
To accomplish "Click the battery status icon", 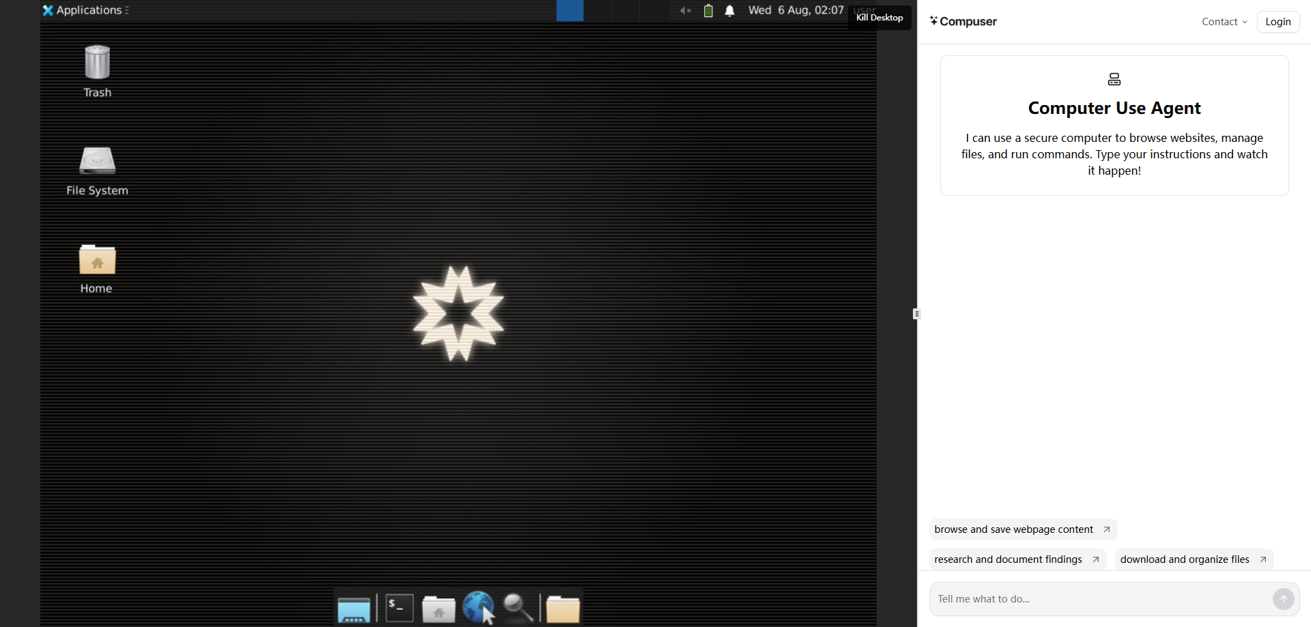I will [x=708, y=10].
